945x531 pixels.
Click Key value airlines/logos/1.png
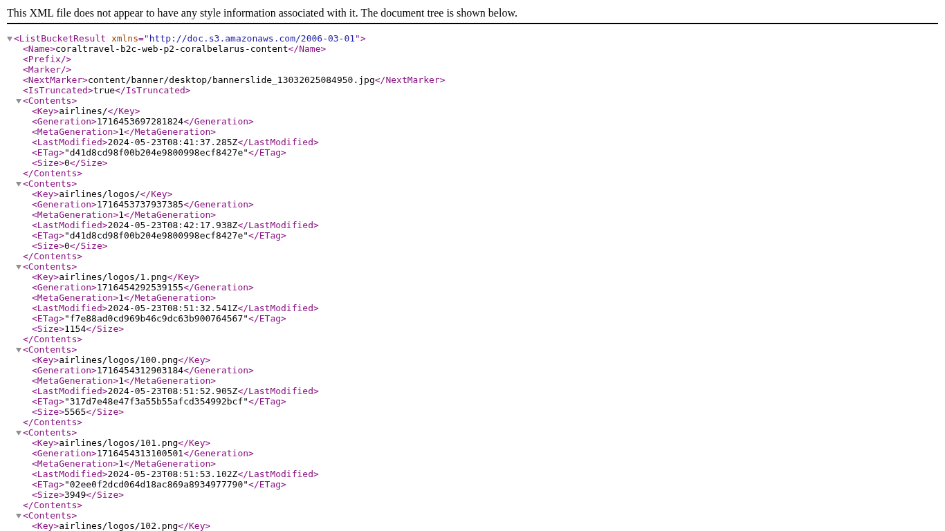113,277
